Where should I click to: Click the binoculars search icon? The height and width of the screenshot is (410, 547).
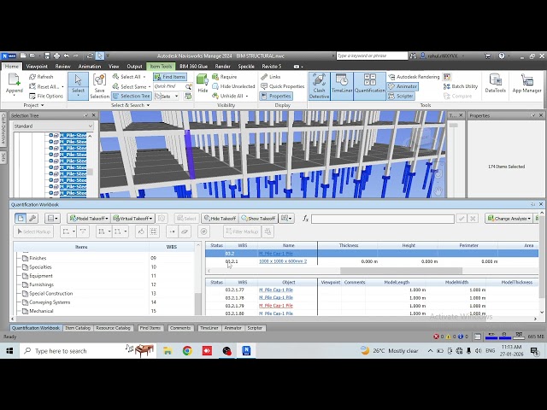(x=414, y=56)
